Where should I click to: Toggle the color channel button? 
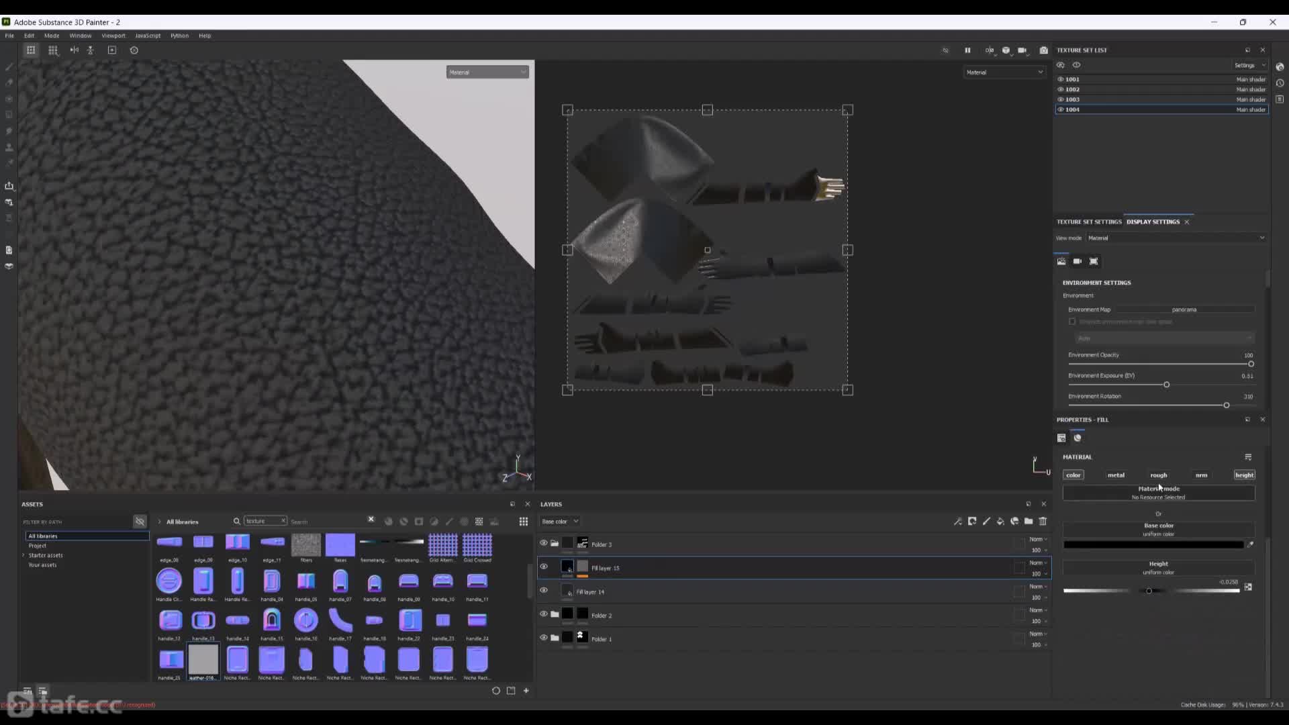click(x=1073, y=475)
